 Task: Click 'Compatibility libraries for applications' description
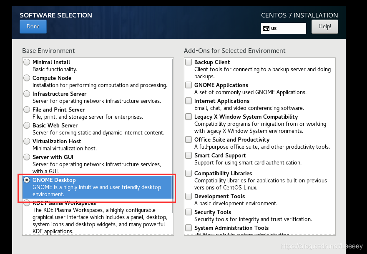tap(261, 184)
